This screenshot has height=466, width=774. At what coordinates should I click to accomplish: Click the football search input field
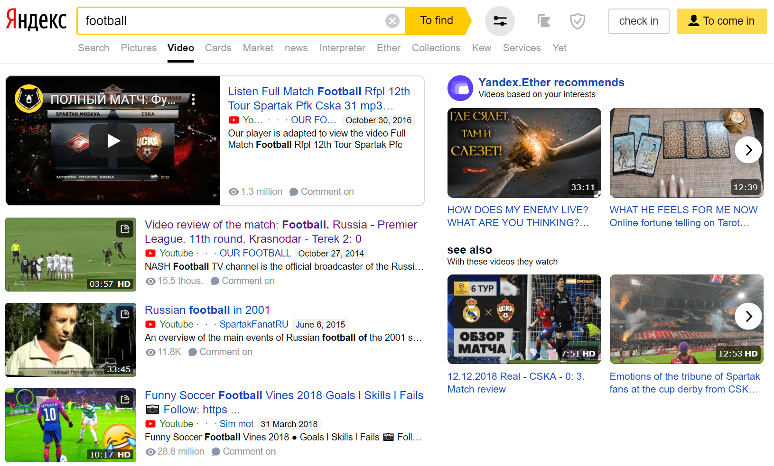(233, 21)
